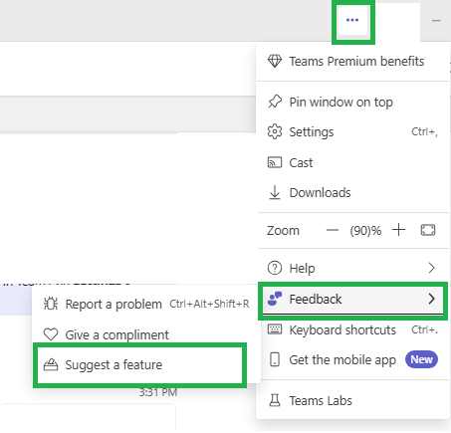Click the zoom percentage value (90)%
The image size is (451, 433).
(365, 231)
